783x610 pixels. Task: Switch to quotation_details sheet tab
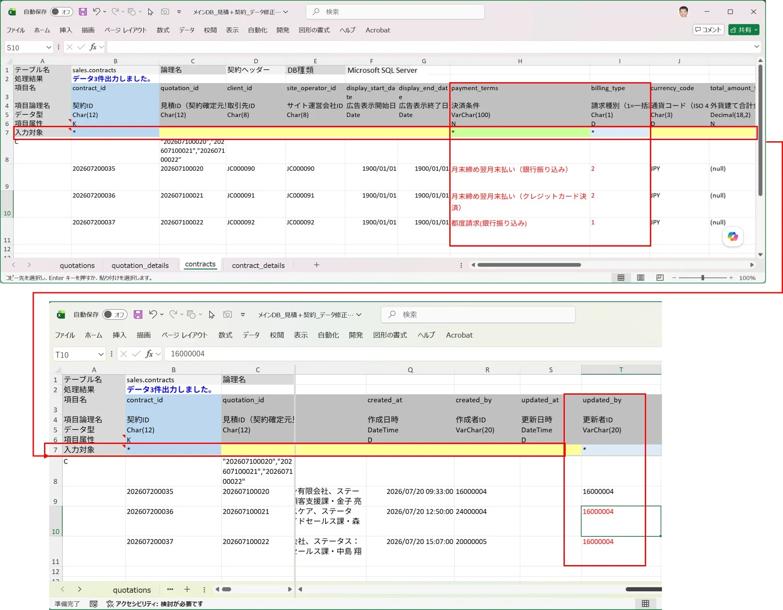[x=140, y=265]
